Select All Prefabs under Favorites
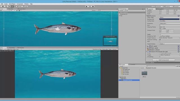The image size is (180, 101). (x=126, y=73)
